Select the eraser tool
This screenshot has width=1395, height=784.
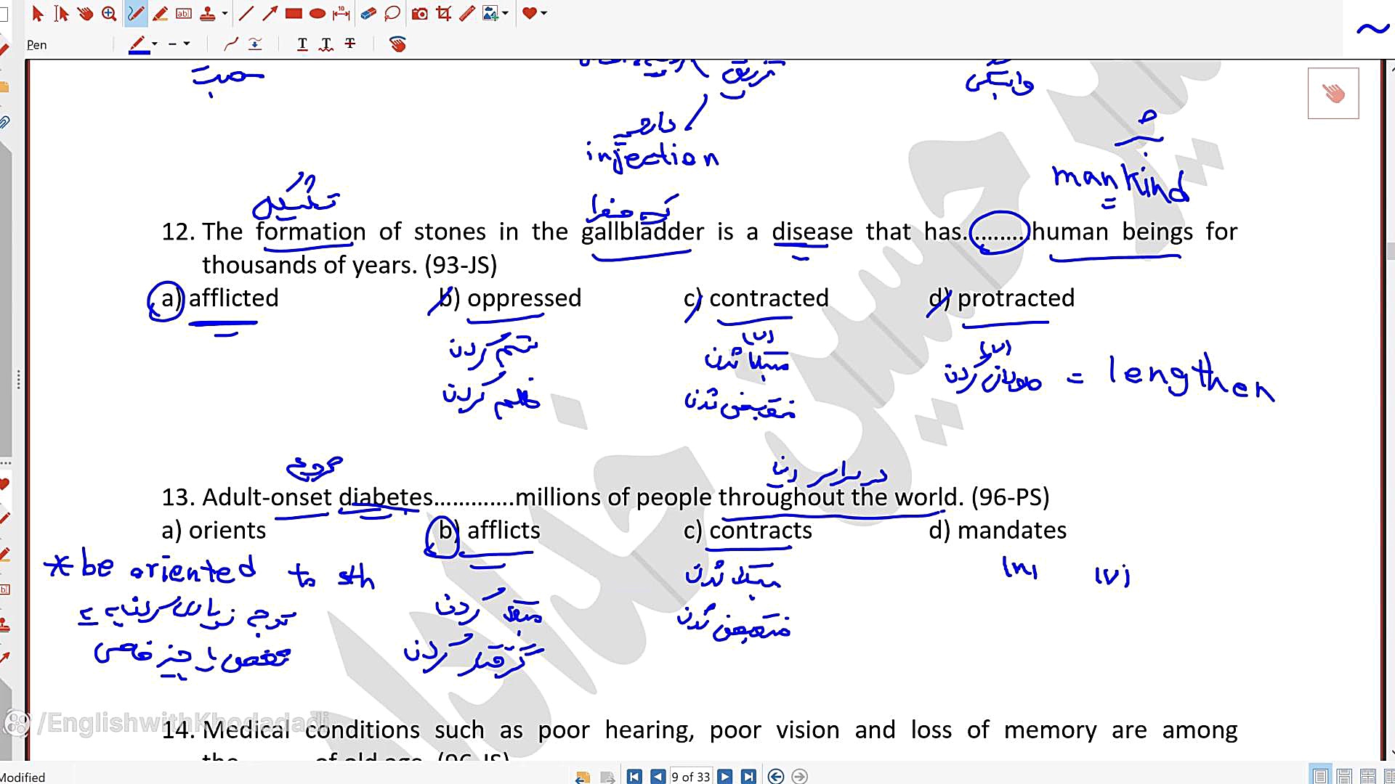click(368, 13)
